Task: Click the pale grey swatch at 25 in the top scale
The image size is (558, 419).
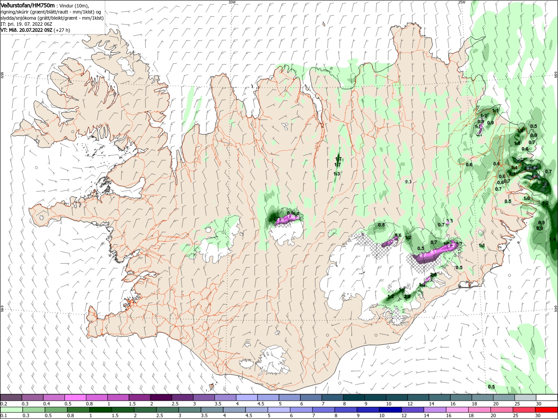Action: click(x=525, y=398)
